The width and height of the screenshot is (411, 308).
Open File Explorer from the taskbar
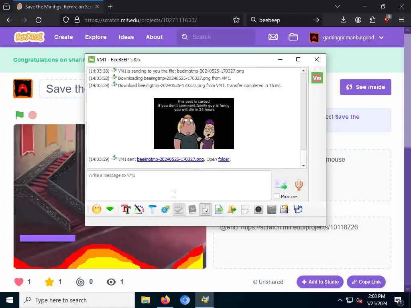[x=145, y=300]
